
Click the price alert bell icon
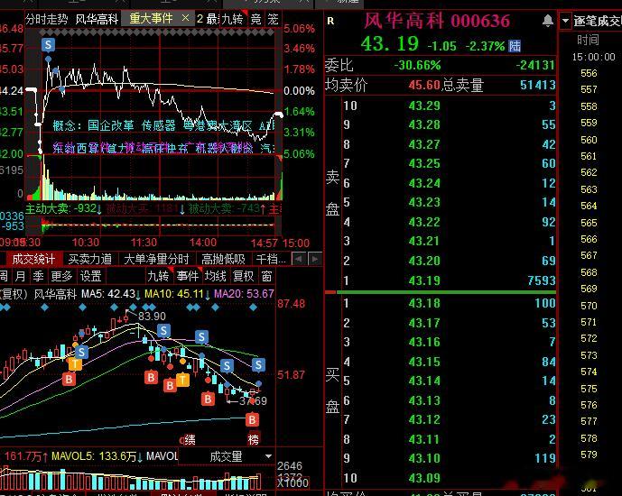click(x=547, y=20)
